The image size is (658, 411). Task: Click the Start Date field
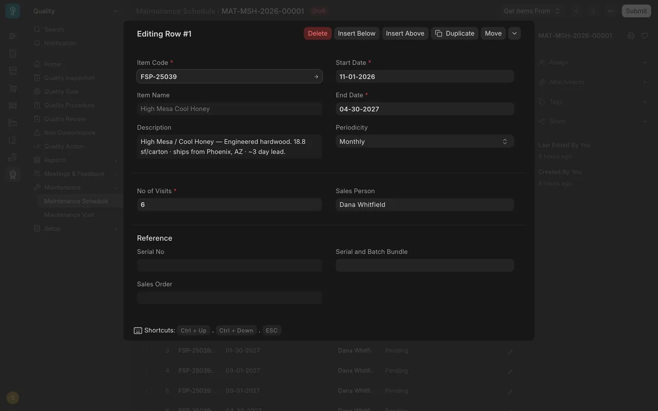(x=425, y=77)
